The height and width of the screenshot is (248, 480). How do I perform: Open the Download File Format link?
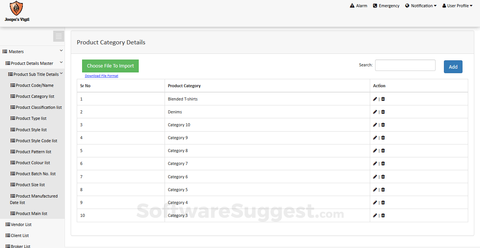(x=101, y=75)
